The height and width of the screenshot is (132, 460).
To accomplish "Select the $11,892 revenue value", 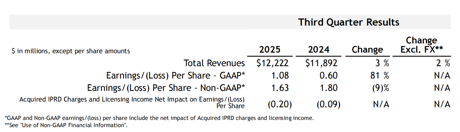I will [x=321, y=63].
